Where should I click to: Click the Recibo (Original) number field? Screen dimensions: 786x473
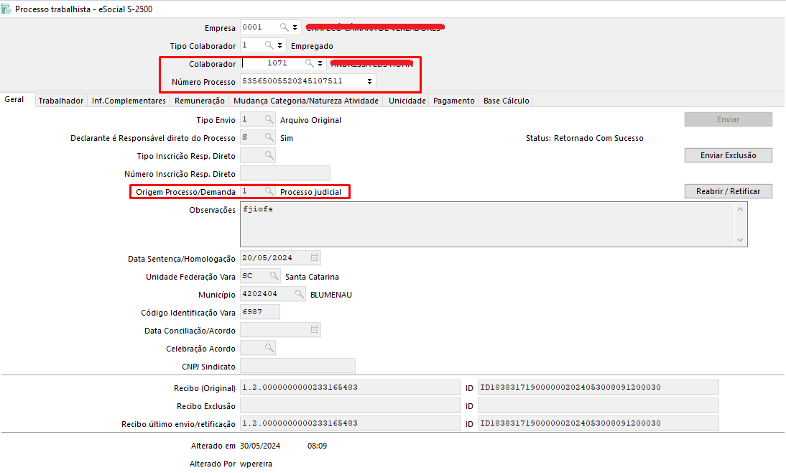351,387
